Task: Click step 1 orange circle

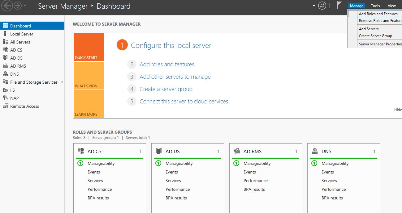Action: 122,45
